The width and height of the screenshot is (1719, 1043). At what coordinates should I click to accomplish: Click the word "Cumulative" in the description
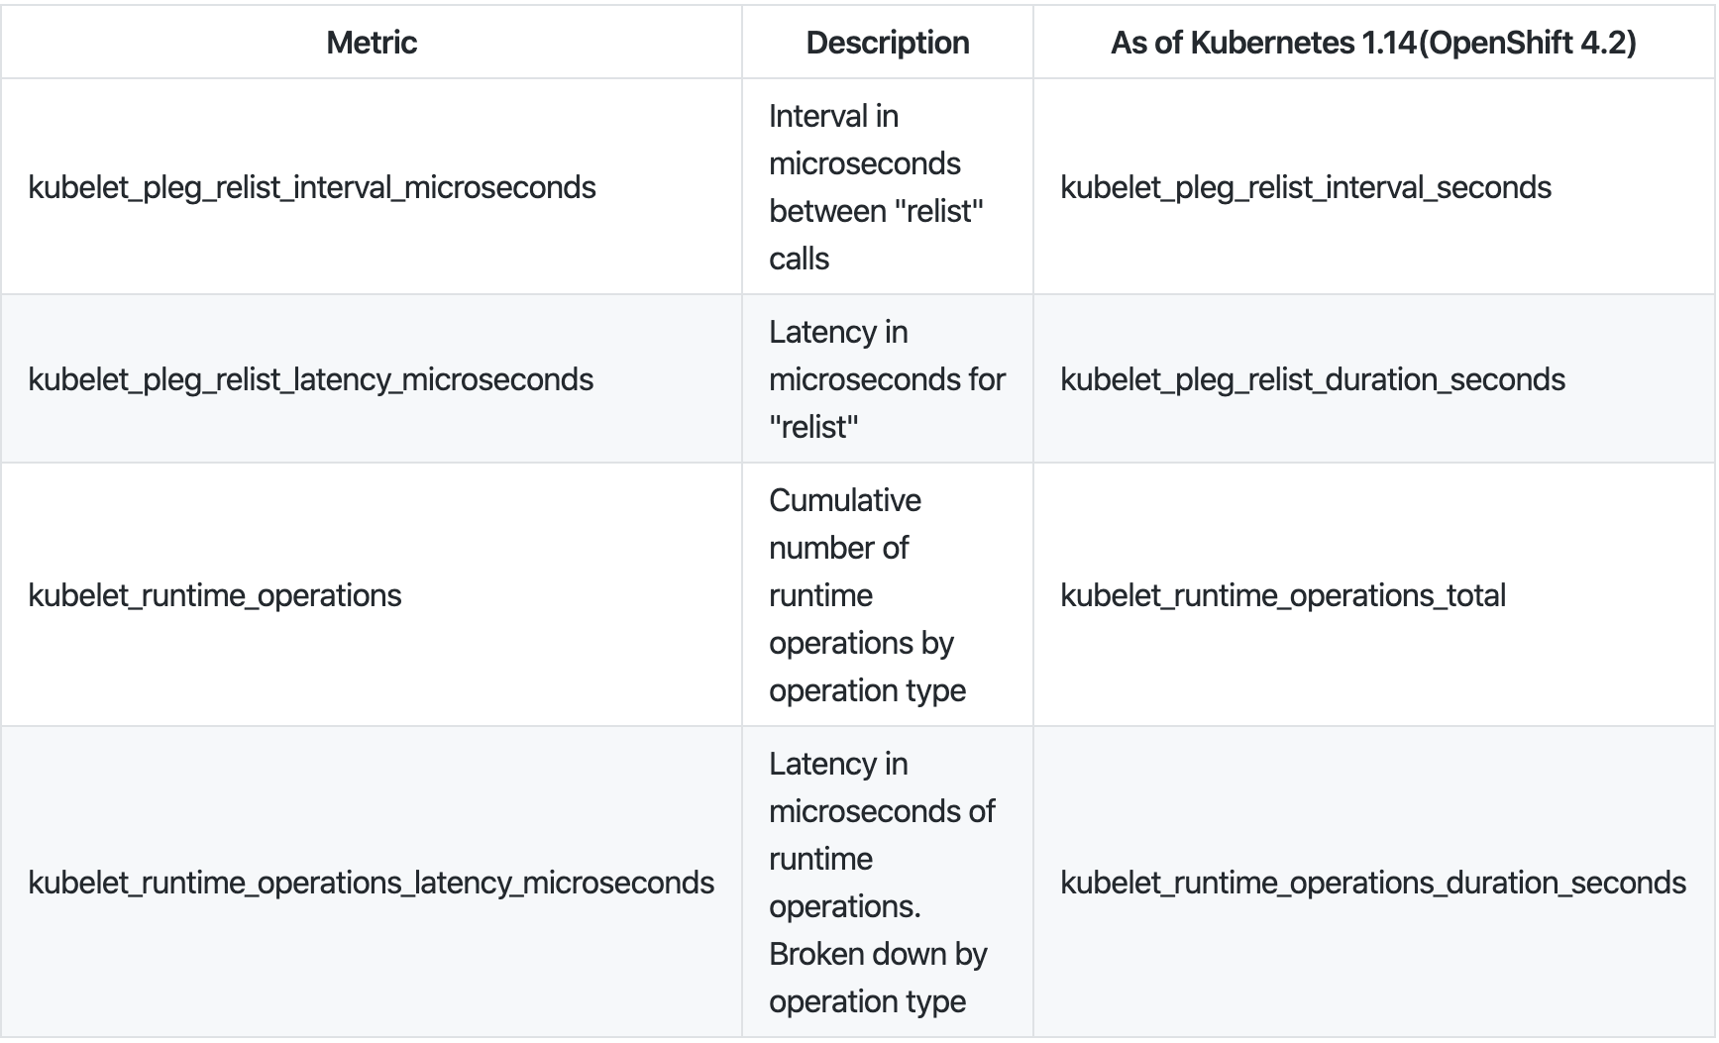[x=845, y=500]
